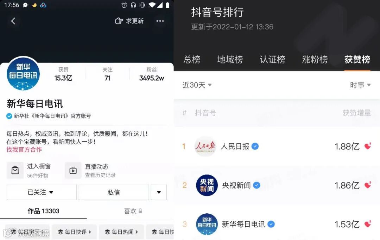Open the third-ranked 新华每日电讯 row
Image resolution: width=380 pixels, height=240 pixels.
tap(277, 224)
